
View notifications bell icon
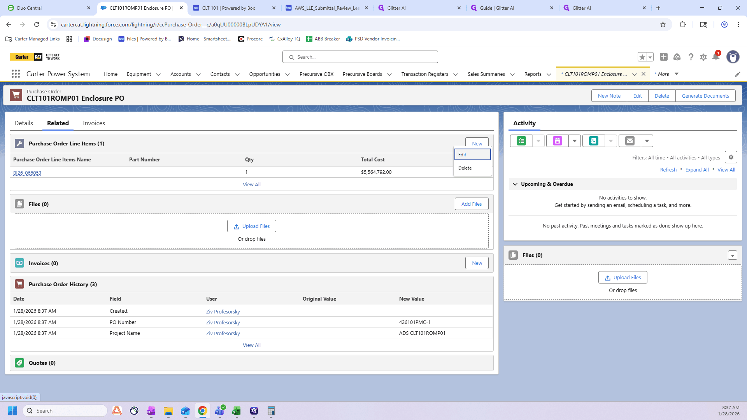point(716,57)
